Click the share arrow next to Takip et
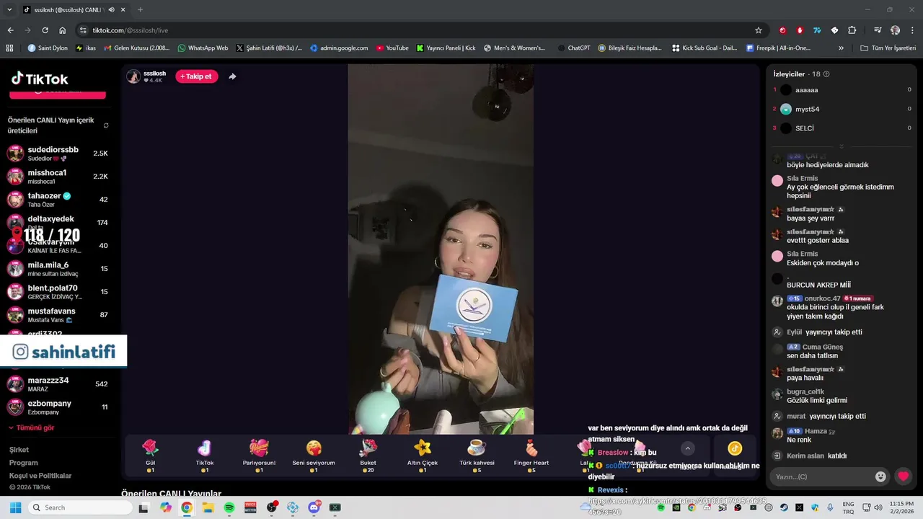This screenshot has width=923, height=519. [x=232, y=76]
